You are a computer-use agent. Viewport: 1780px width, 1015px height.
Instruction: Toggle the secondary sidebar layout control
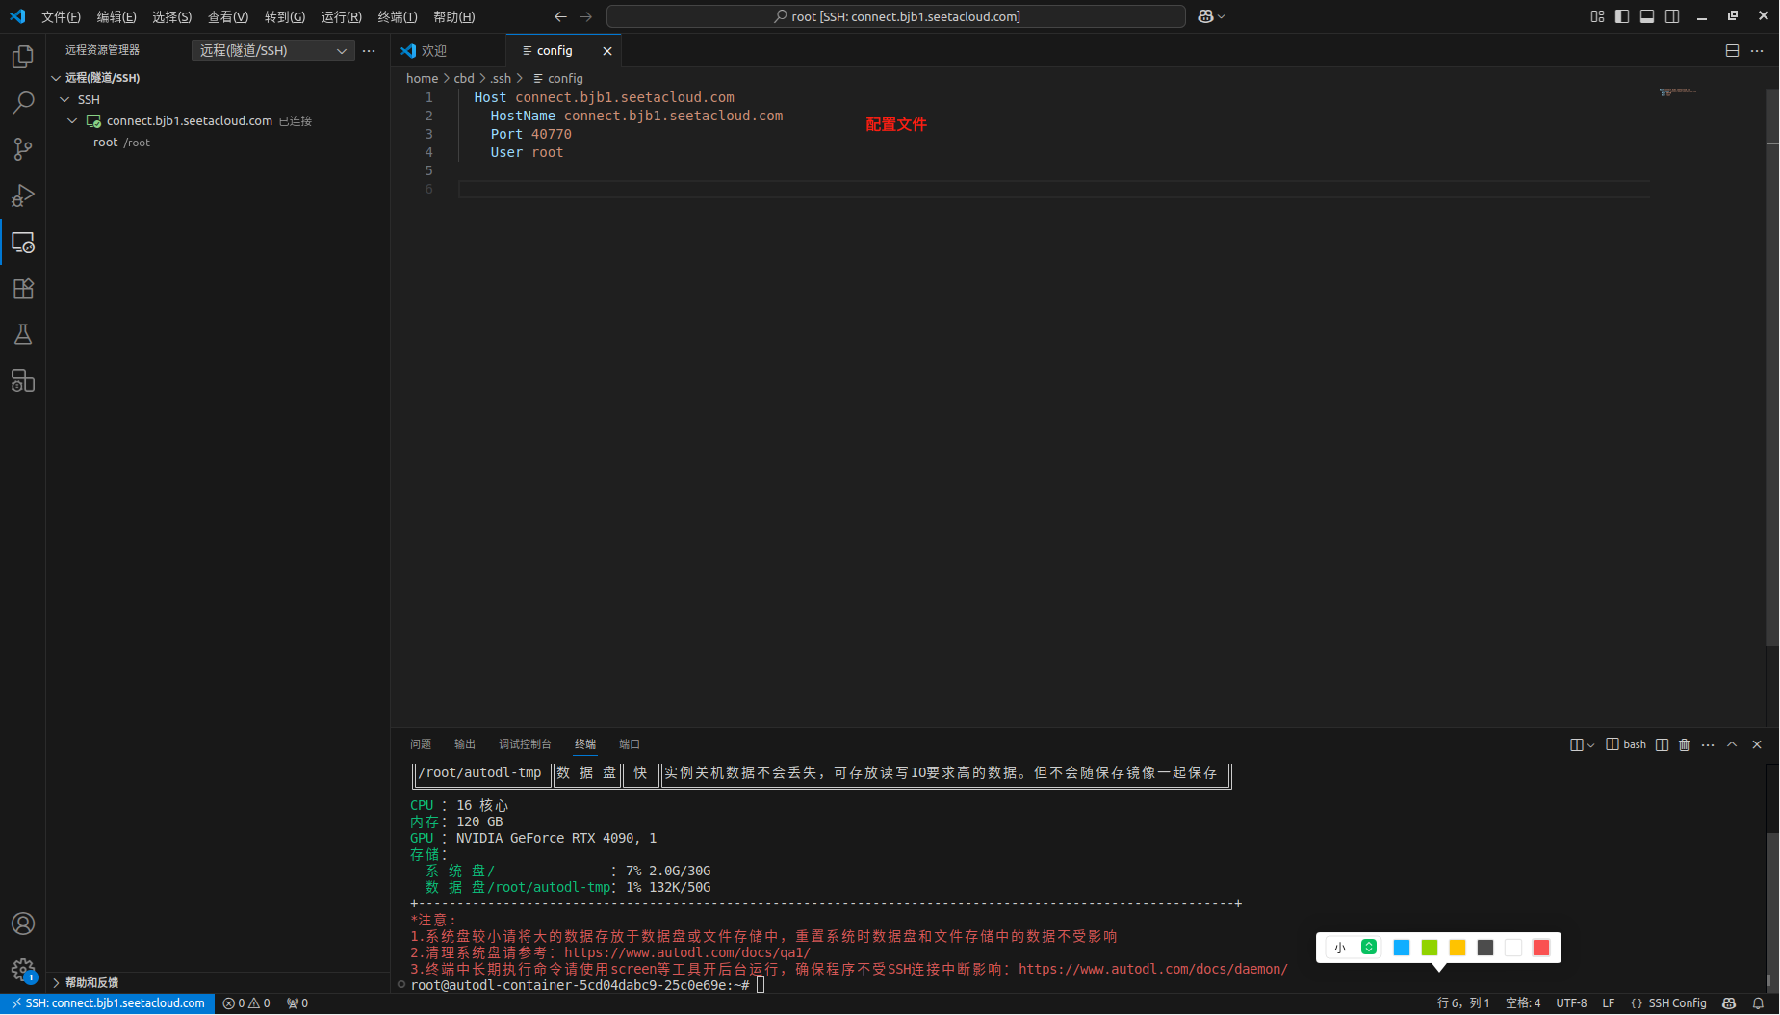coord(1672,16)
